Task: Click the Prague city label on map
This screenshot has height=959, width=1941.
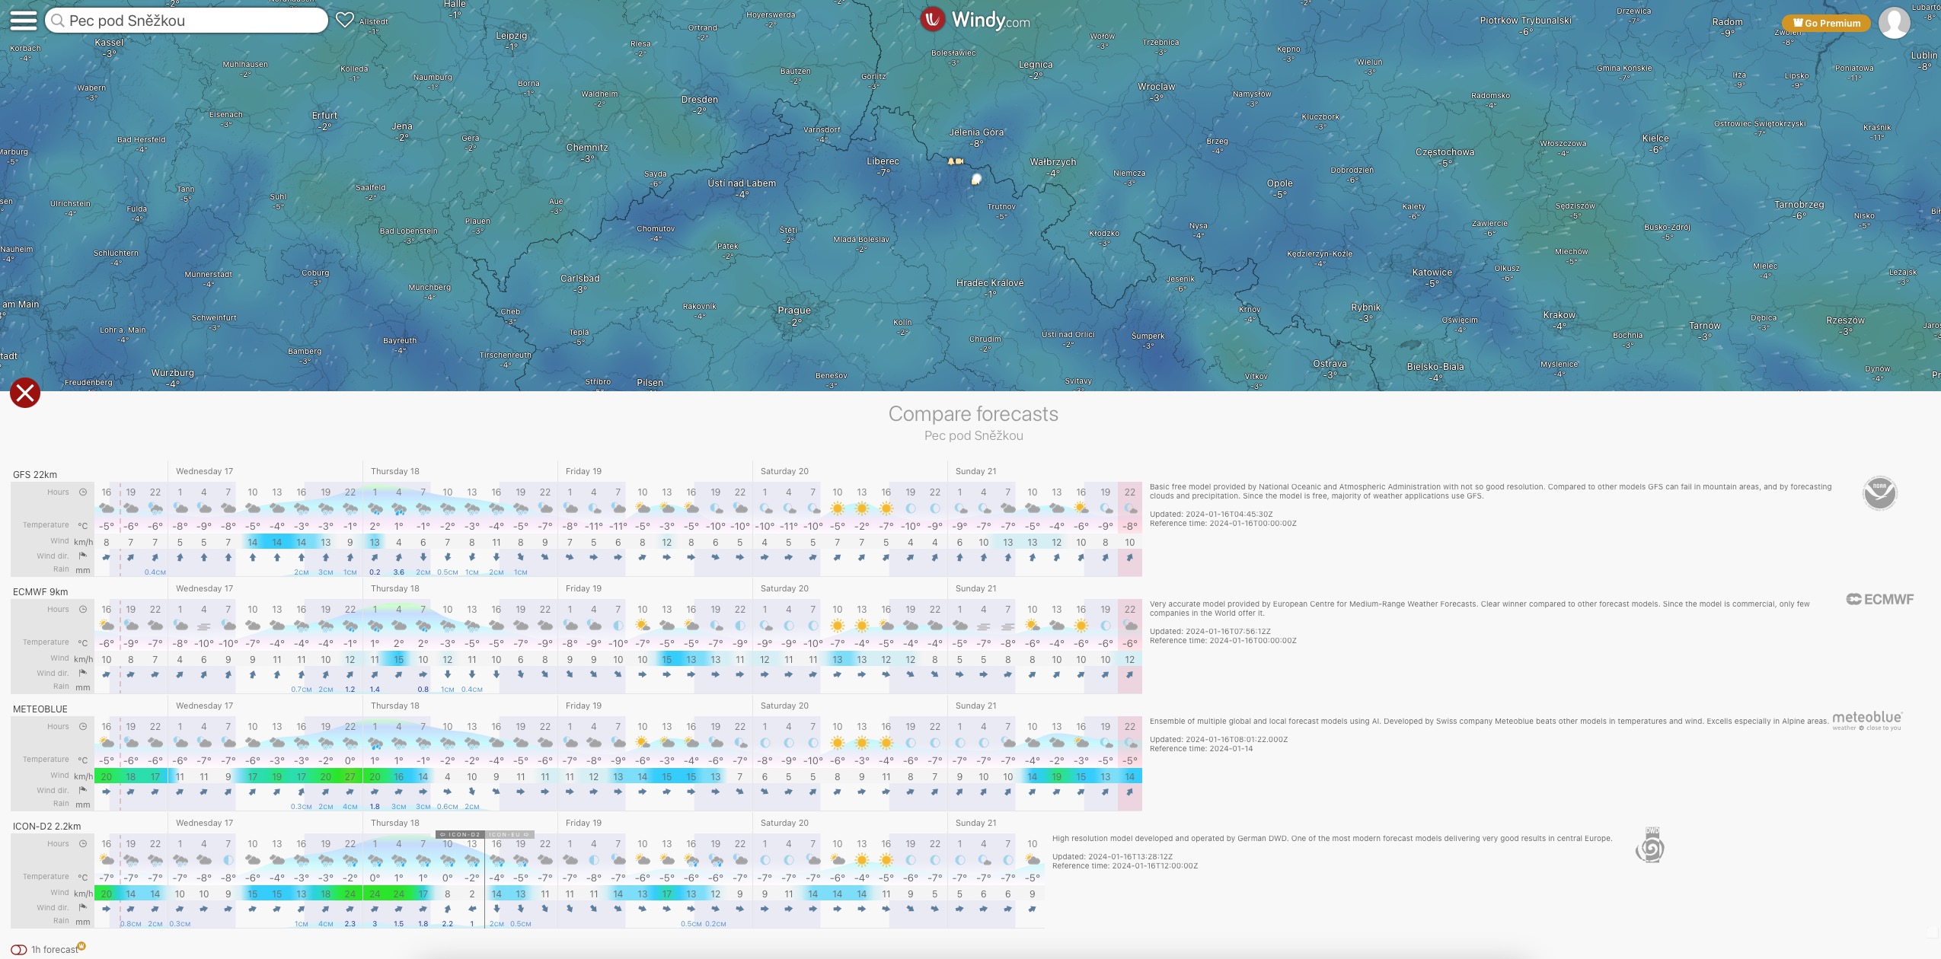Action: pos(794,311)
